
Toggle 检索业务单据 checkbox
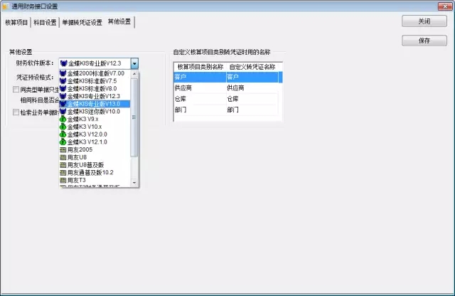(x=16, y=112)
